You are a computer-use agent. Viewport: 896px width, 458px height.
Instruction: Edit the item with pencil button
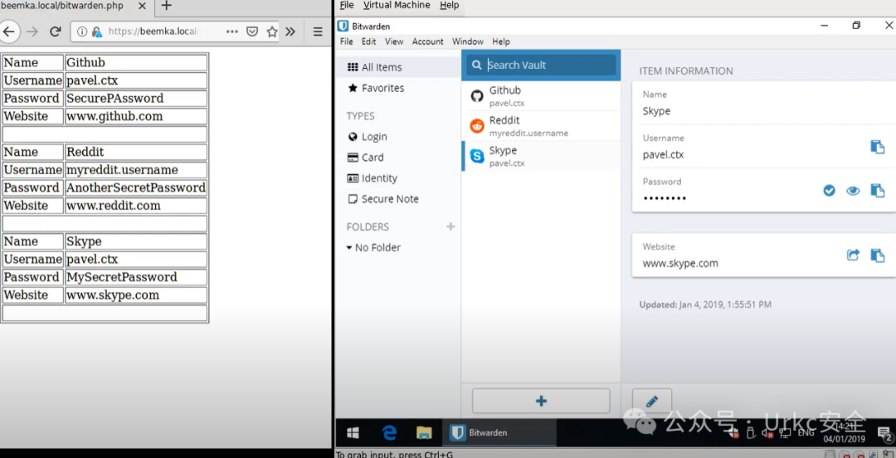tap(652, 402)
